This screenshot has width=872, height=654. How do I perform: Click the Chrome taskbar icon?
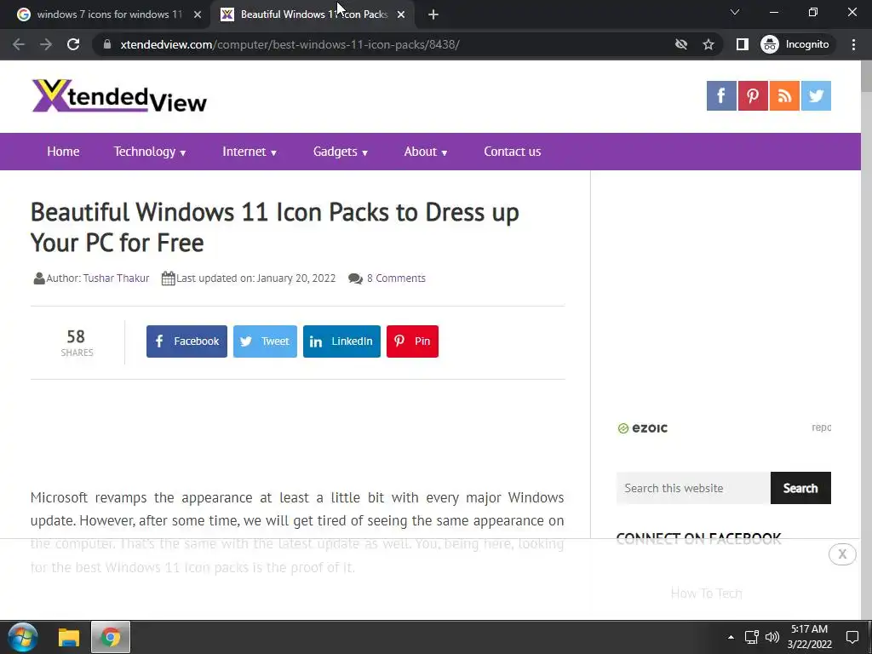(x=111, y=637)
